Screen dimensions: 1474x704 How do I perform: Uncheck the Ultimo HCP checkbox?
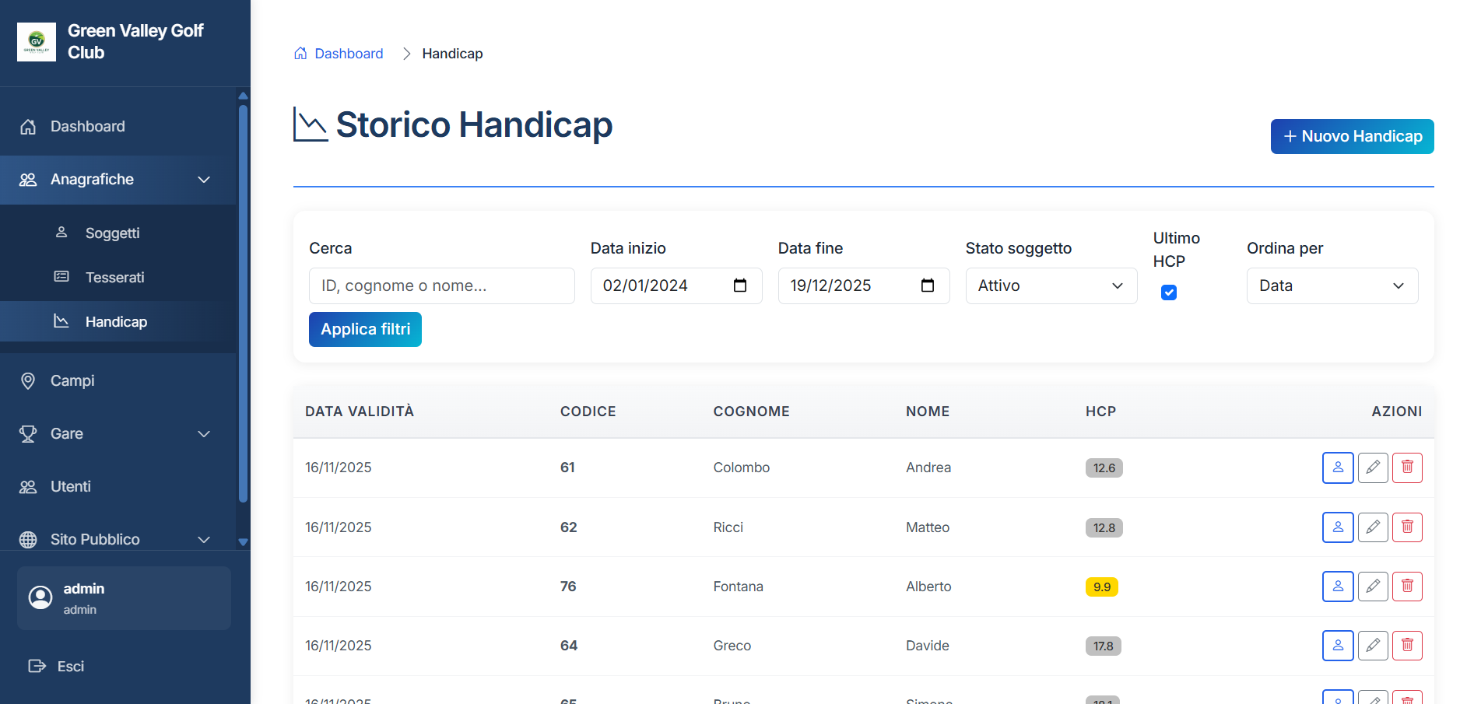coord(1168,292)
